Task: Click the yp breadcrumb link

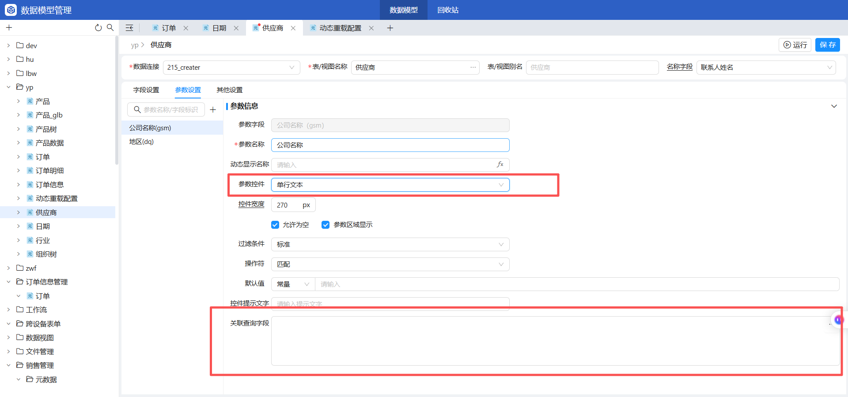Action: (135, 45)
